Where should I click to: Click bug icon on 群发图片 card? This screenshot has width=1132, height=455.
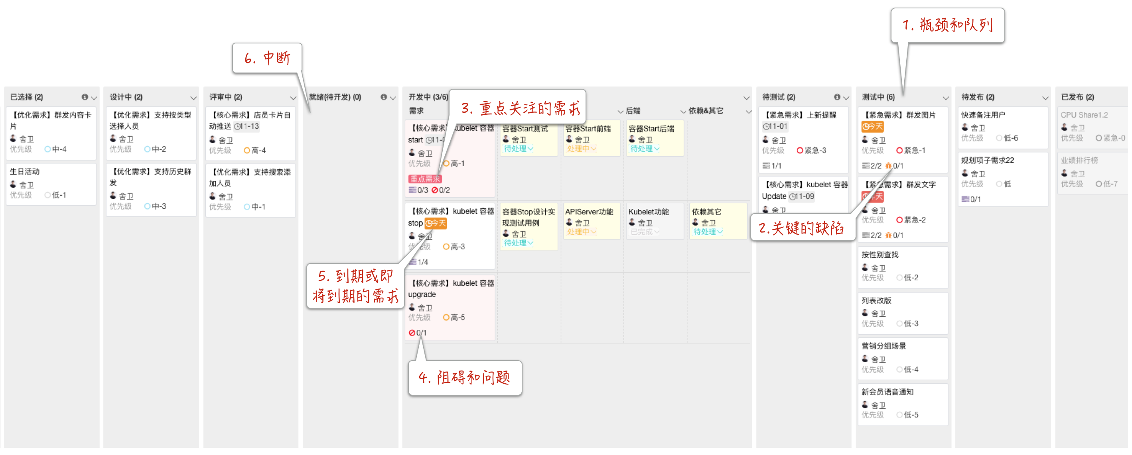pos(889,166)
